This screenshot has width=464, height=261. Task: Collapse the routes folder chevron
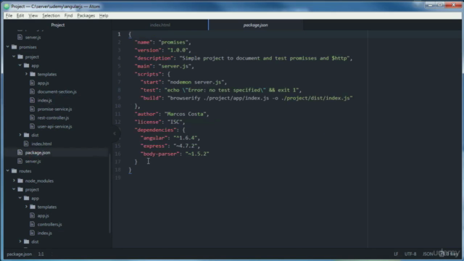coord(8,171)
